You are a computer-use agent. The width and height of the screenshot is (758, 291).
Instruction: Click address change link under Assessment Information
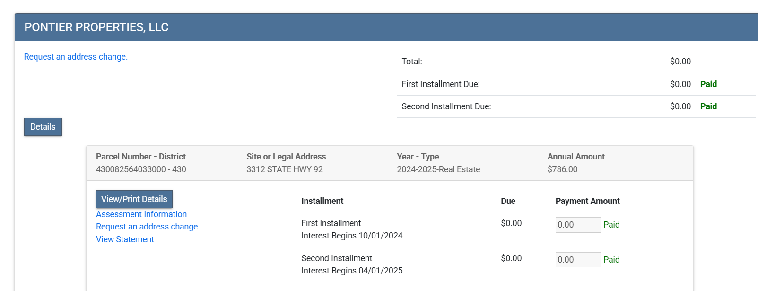coord(148,227)
